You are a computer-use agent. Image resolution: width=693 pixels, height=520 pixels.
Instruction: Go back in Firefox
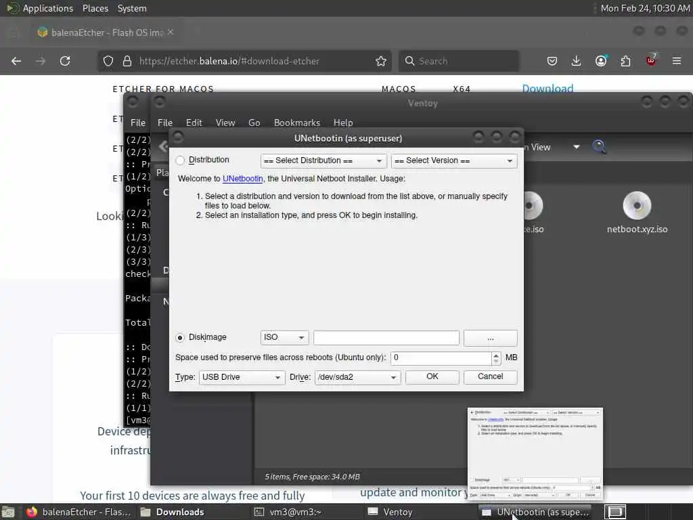16,61
